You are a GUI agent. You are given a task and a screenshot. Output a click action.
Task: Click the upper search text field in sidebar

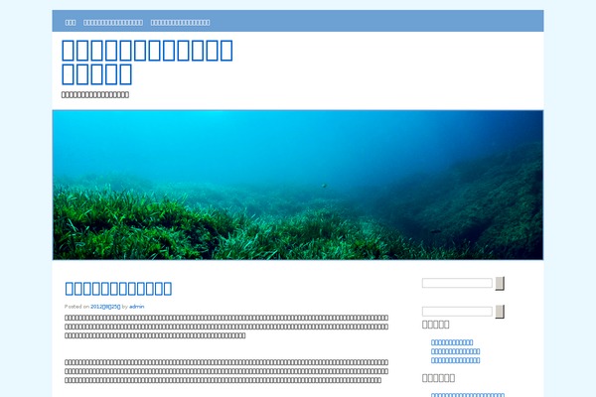click(x=457, y=283)
